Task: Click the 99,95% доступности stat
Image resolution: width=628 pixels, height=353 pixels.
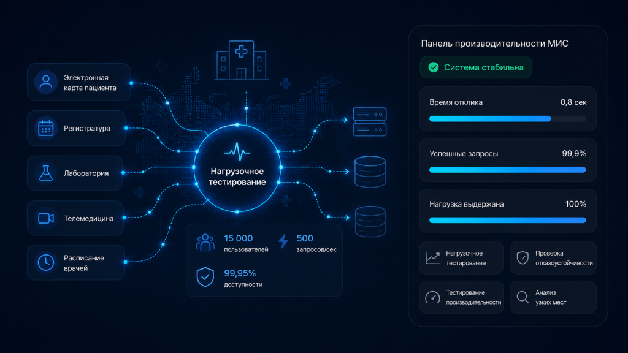Action: 243,278
